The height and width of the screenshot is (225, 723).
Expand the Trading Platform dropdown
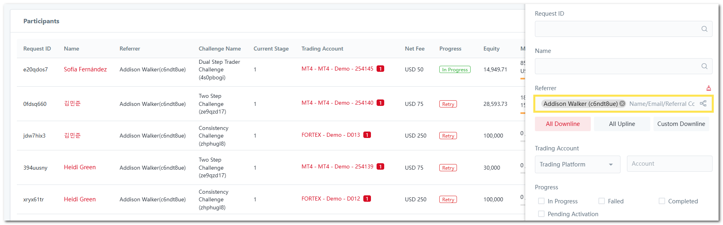pos(577,164)
